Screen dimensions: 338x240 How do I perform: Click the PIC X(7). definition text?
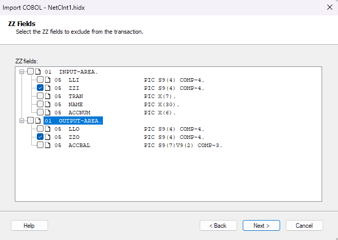[x=160, y=97]
